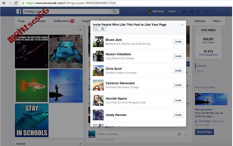Screen dimensions: 233x146
Task: Click the green SSL padlock icon
Action: click(23, 3)
